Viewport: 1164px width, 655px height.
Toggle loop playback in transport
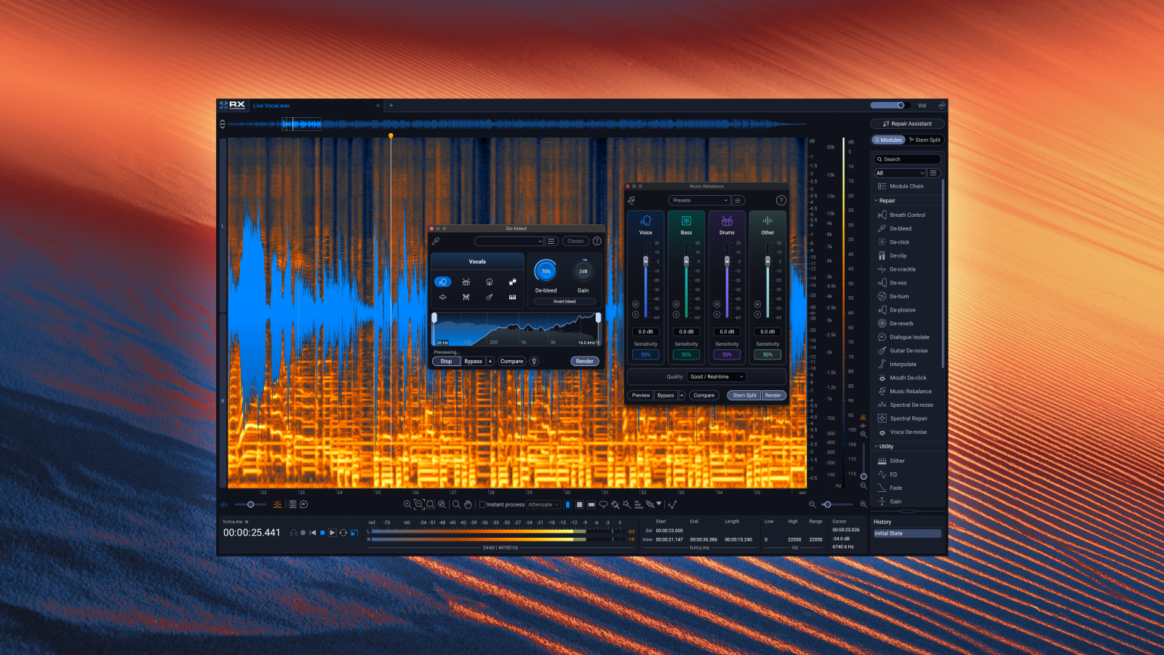[x=343, y=533]
